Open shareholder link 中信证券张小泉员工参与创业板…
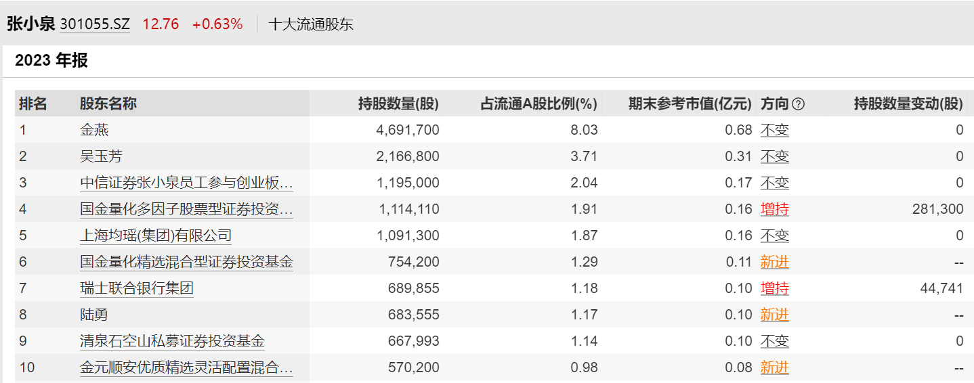This screenshot has height=383, width=974. [x=186, y=183]
